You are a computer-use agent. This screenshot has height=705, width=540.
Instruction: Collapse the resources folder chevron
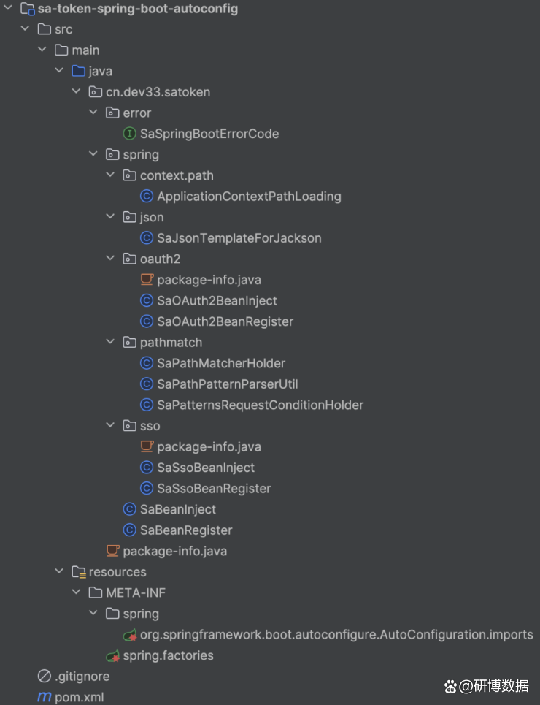pos(59,571)
